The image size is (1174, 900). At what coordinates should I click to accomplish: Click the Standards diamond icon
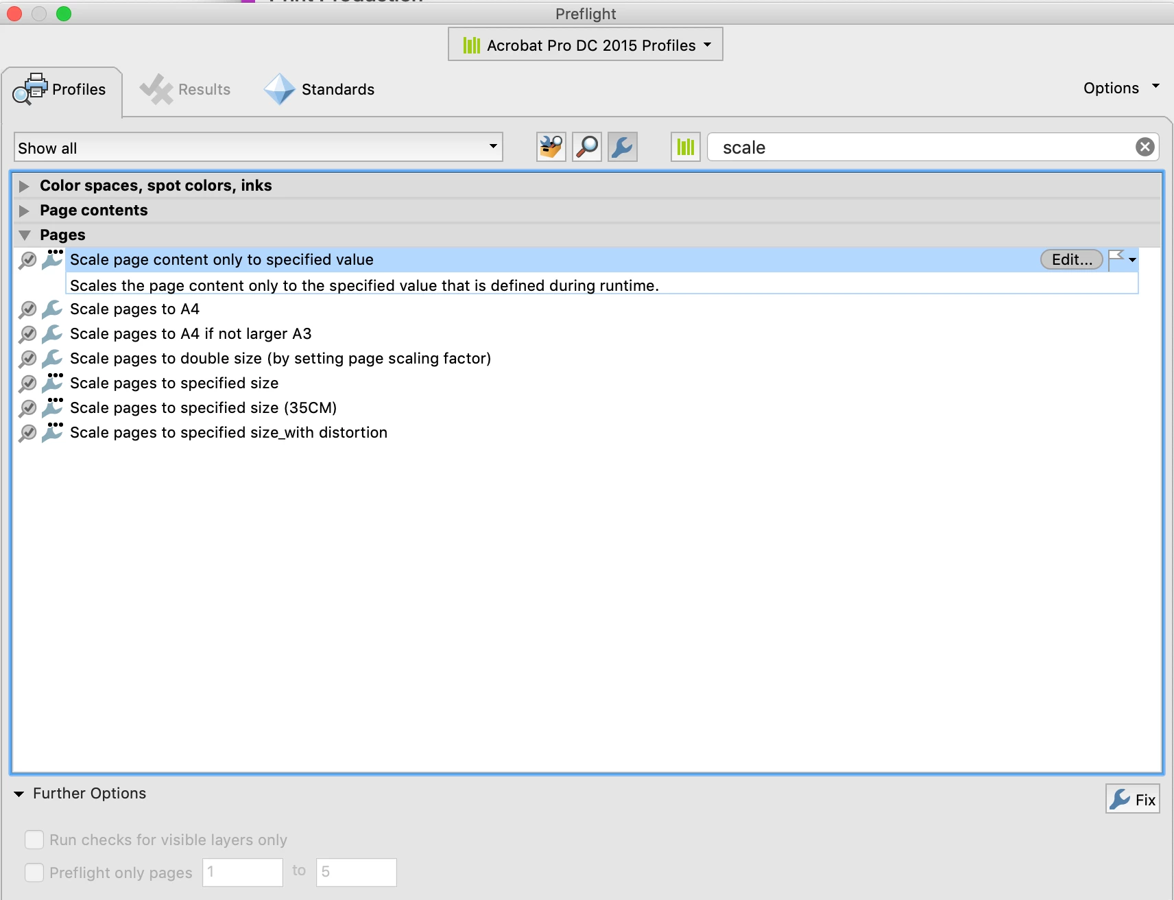tap(280, 89)
